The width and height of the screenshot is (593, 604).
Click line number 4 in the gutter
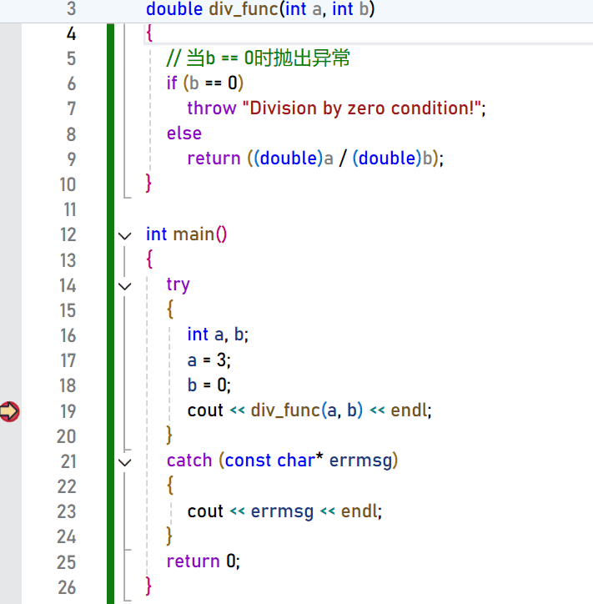[x=71, y=34]
